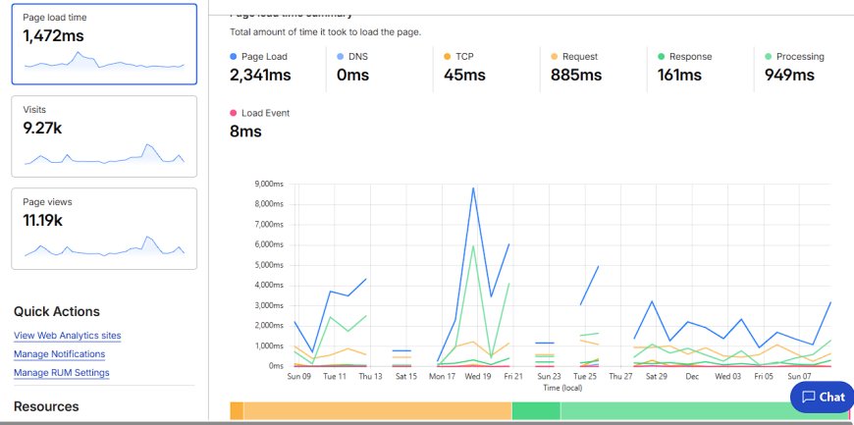Toggle the Processing series legend
This screenshot has height=425, width=854.
click(x=795, y=57)
